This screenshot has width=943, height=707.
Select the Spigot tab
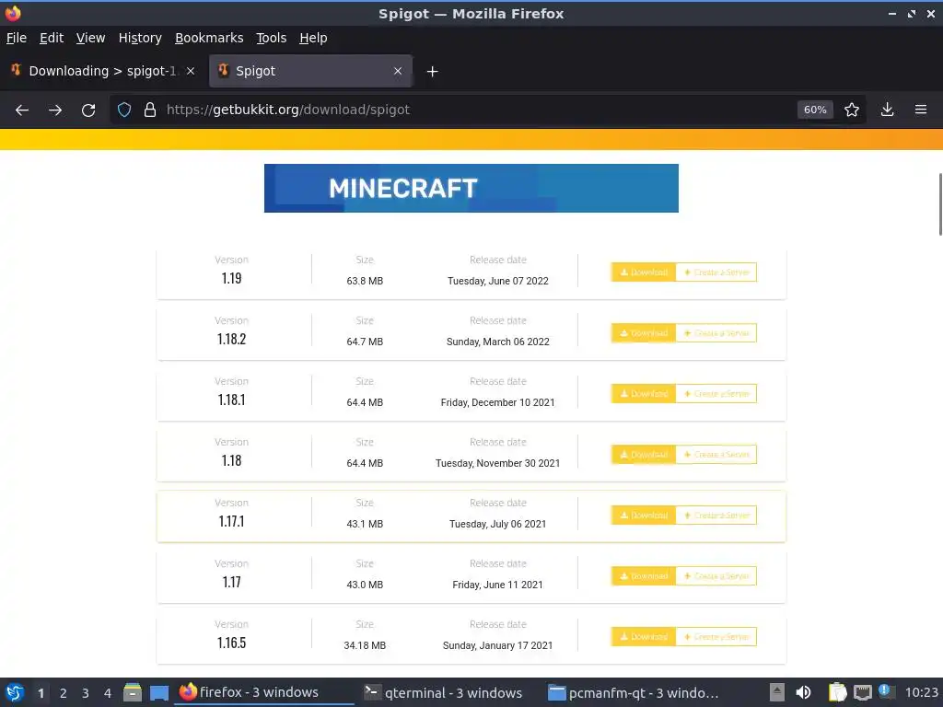310,71
